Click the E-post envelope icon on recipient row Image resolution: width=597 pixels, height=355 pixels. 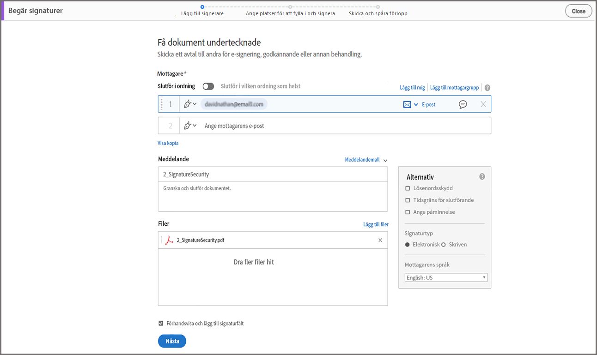pos(407,104)
